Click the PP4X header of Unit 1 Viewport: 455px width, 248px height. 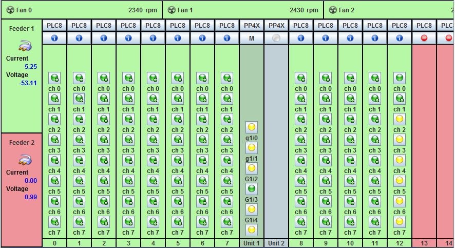[252, 26]
